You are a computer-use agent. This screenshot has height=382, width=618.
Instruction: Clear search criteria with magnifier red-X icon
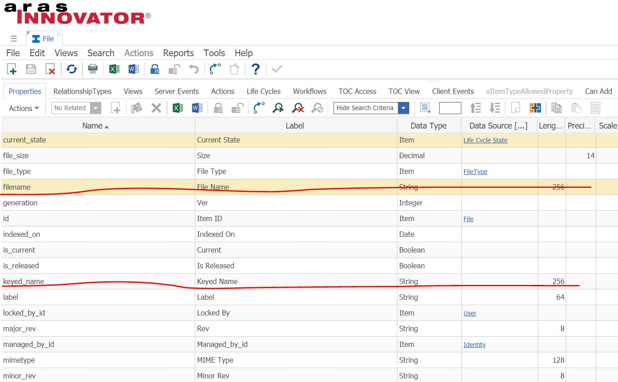298,108
